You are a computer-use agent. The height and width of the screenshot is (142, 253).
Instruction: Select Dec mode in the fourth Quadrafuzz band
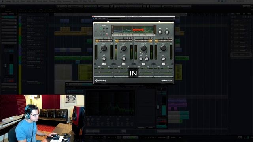(170, 41)
